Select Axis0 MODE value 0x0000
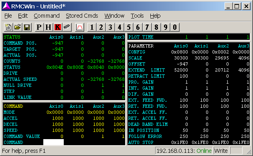 pos(55,112)
